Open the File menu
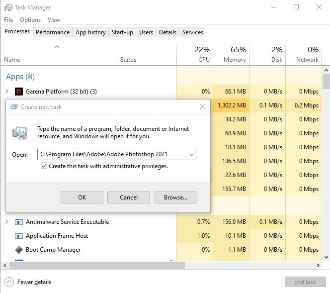330x293 pixels. click(x=8, y=20)
